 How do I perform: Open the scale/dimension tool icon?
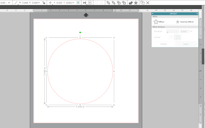click(x=16, y=3)
